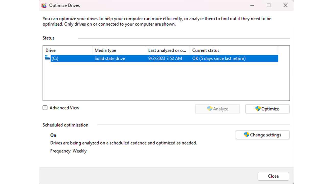Click the Optimize Drives app icon in title bar

pyautogui.click(x=44, y=5)
